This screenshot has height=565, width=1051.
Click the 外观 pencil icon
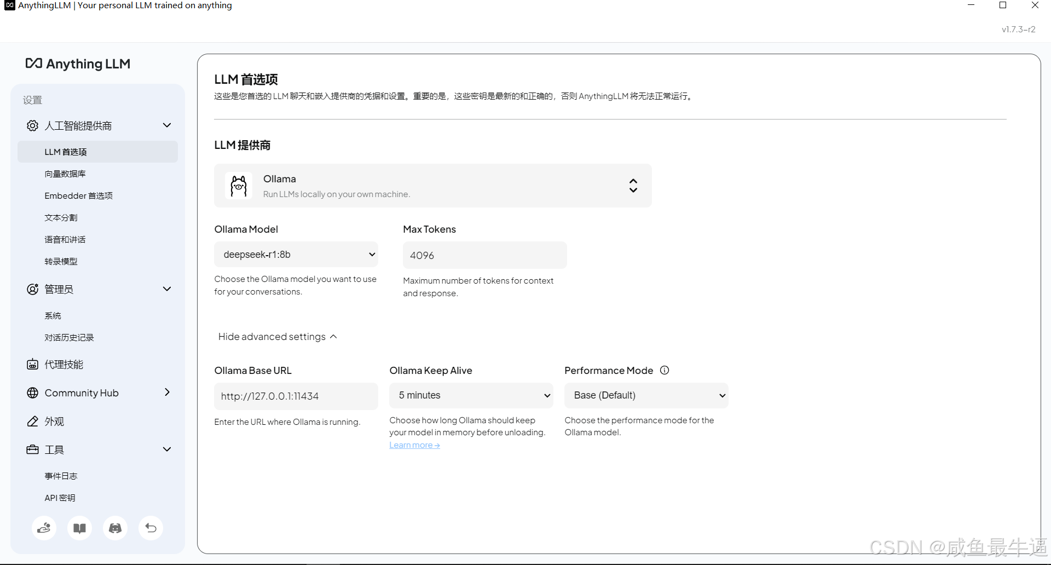(32, 421)
